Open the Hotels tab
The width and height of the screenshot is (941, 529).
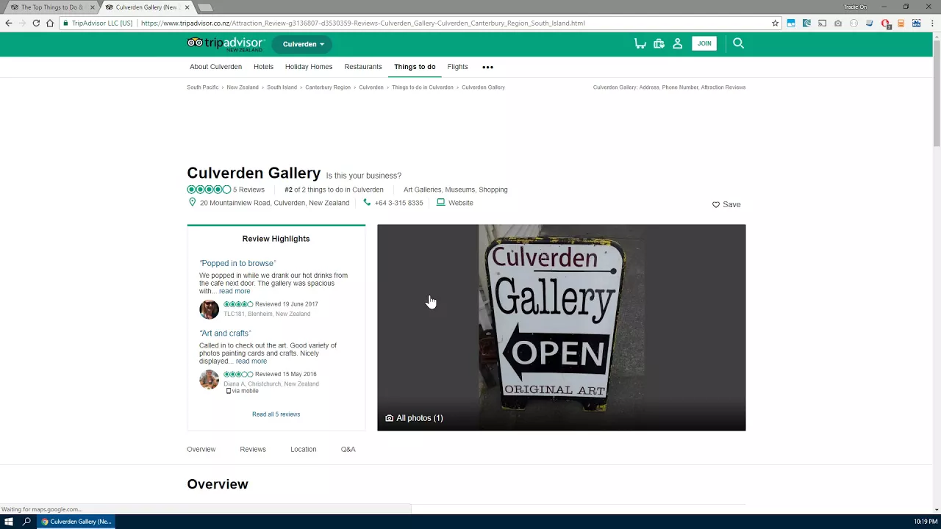click(x=263, y=67)
